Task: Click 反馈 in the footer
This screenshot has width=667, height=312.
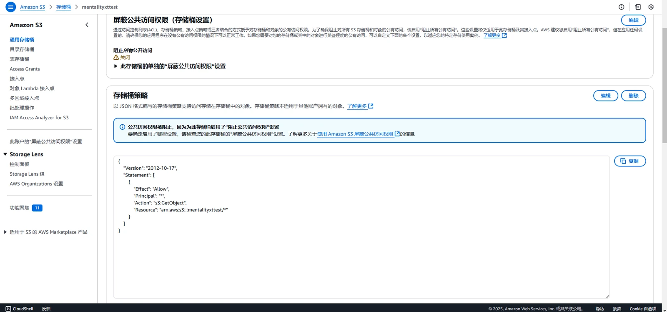Action: coord(46,309)
